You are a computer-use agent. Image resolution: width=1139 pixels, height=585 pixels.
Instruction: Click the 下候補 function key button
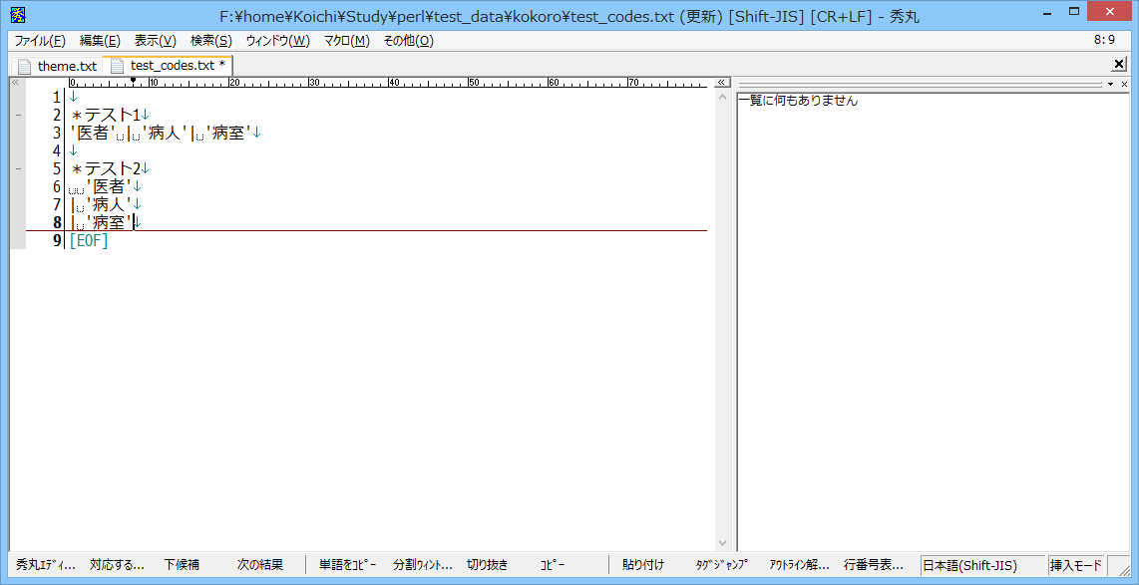click(182, 565)
